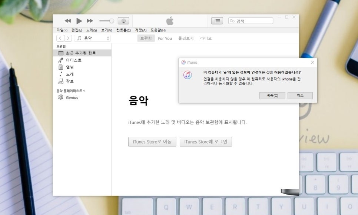
Task: Click the search field labeled 검색
Action: click(x=251, y=21)
